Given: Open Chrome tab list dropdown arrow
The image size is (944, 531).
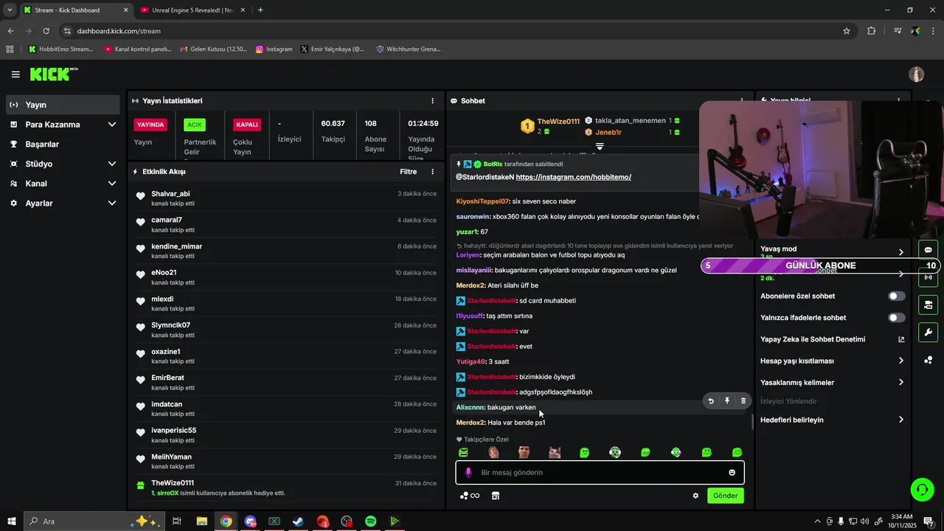Looking at the screenshot, I should pyautogui.click(x=10, y=10).
